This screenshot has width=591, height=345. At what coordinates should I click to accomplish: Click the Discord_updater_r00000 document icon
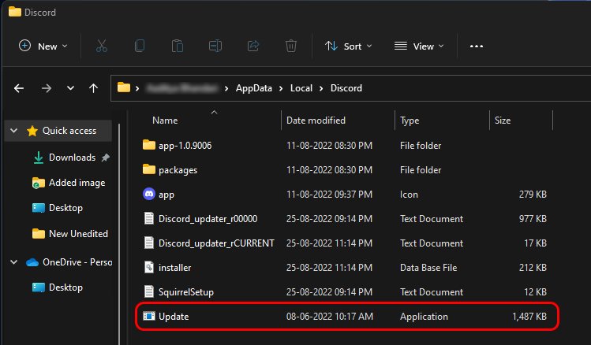(x=149, y=218)
